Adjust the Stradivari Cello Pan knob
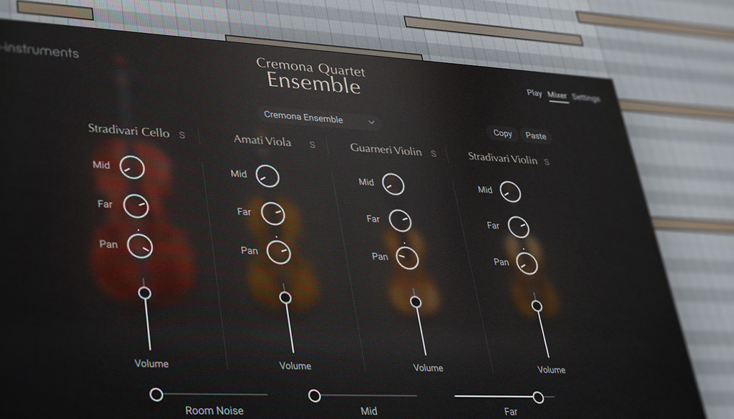Screen dimensions: 734x419 click(x=140, y=246)
